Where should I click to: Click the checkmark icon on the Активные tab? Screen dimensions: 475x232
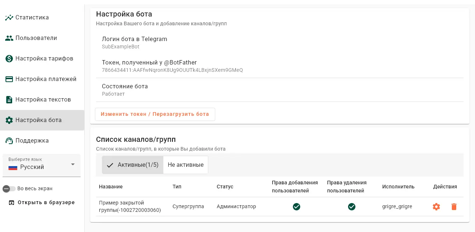pos(110,165)
